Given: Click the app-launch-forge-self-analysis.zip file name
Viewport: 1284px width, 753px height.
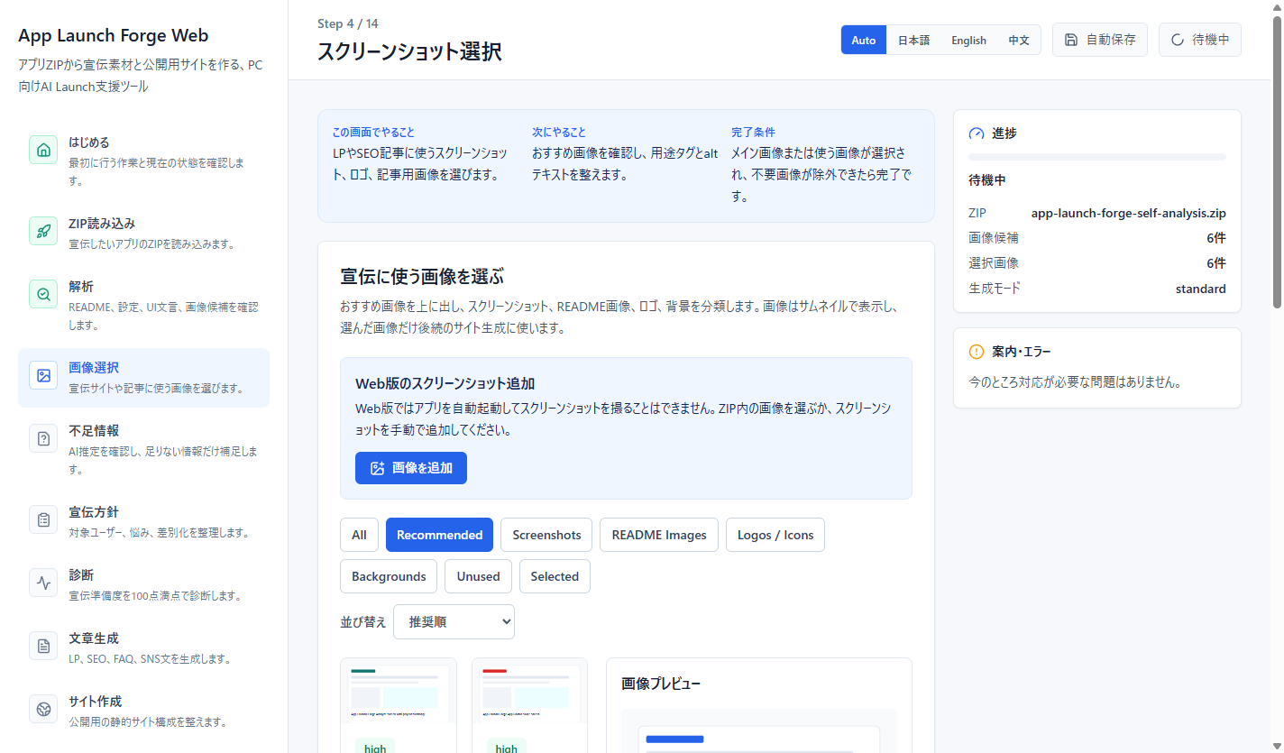Looking at the screenshot, I should pyautogui.click(x=1129, y=214).
